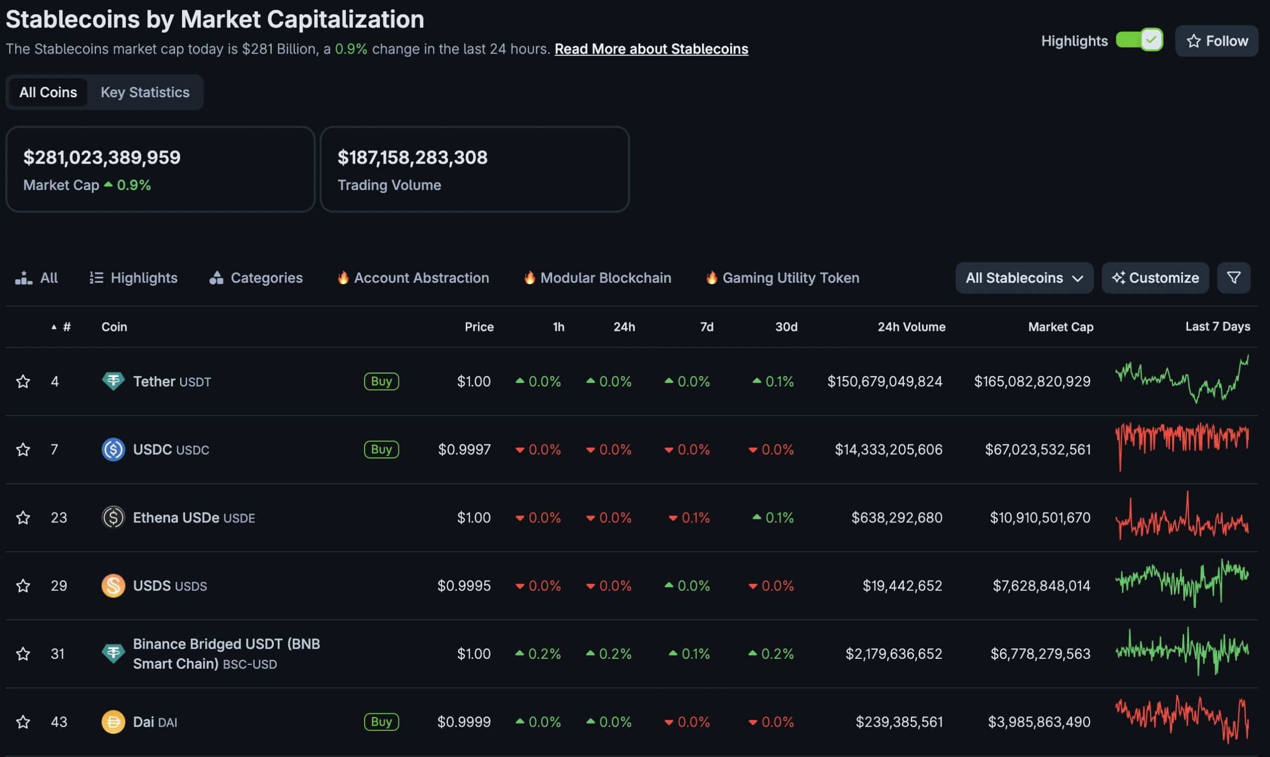
Task: Click the Coin column header
Action: coord(114,327)
